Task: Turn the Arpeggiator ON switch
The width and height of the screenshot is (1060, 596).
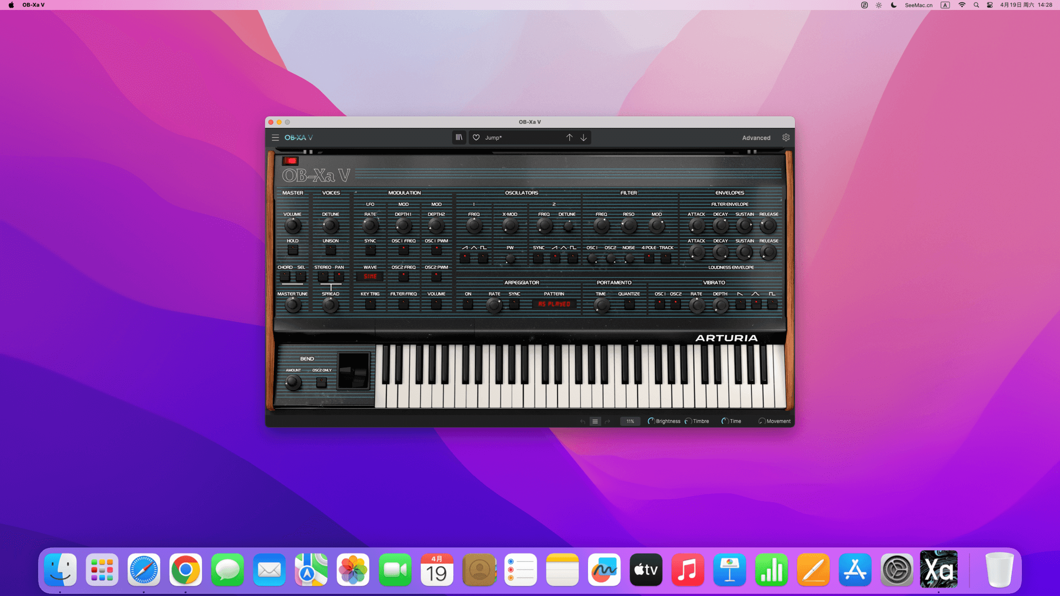Action: tap(468, 304)
